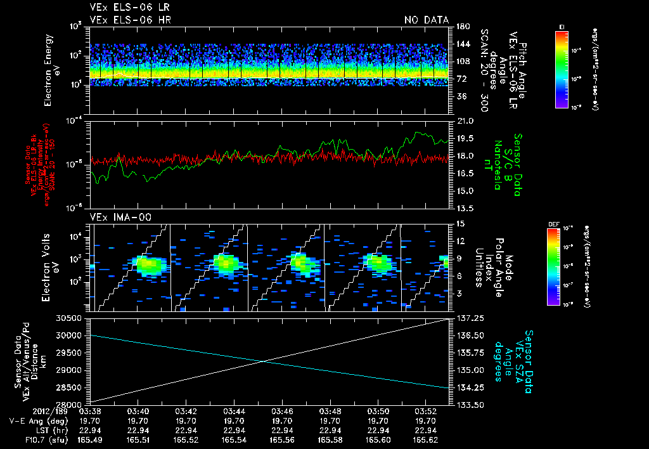Click the F10.7 value '165.62'
The image size is (649, 449).
426,440
